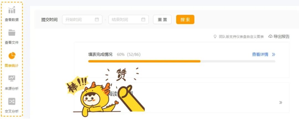
Task: Open the 交叉分析 shuffle icon
Action: 12,101
